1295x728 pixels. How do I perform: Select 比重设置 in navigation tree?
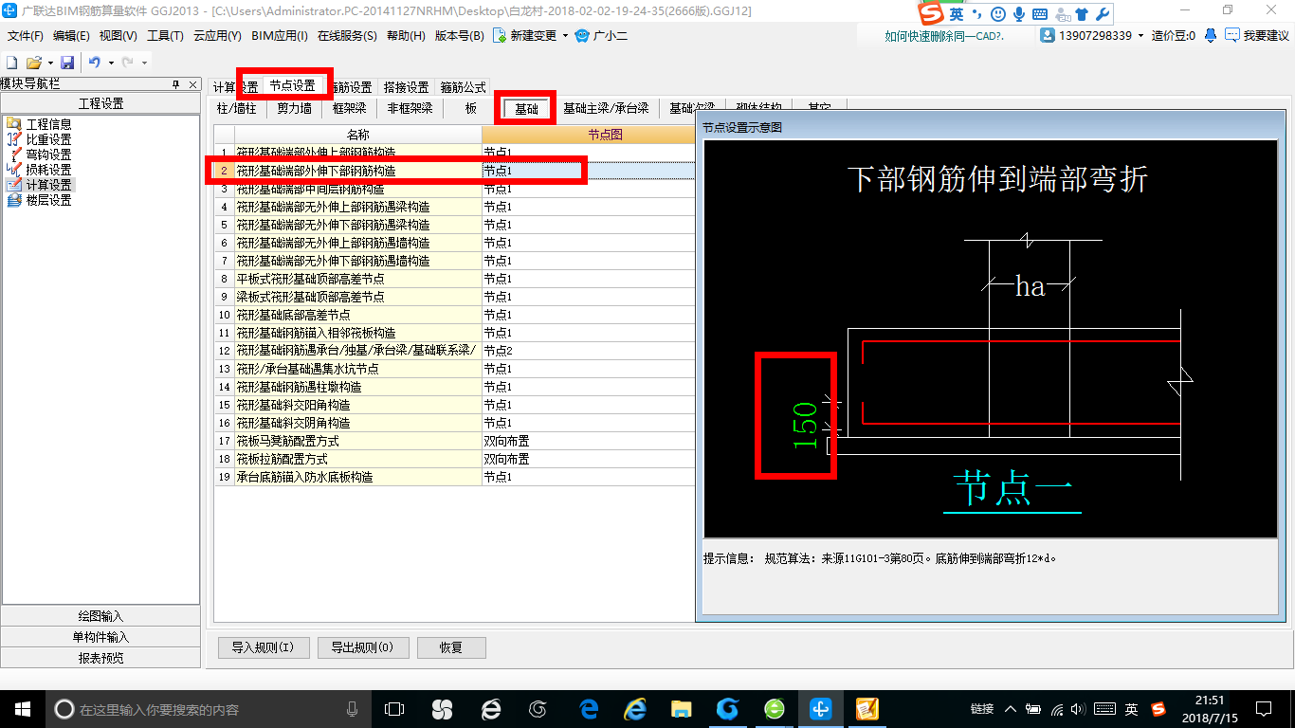(x=48, y=139)
